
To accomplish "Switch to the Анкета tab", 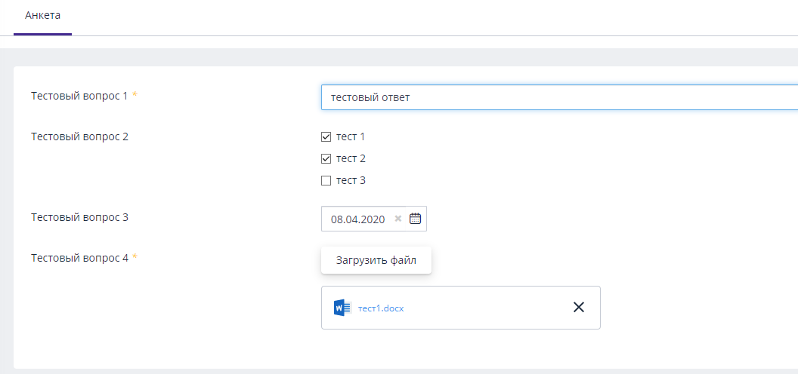I will [x=43, y=16].
